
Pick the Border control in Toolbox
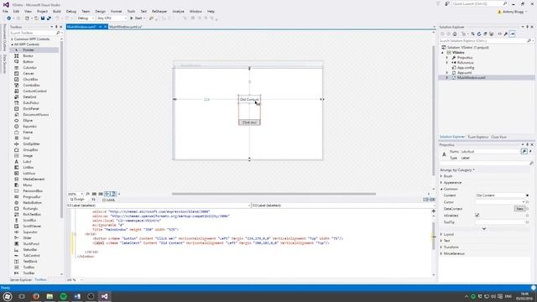(28, 56)
